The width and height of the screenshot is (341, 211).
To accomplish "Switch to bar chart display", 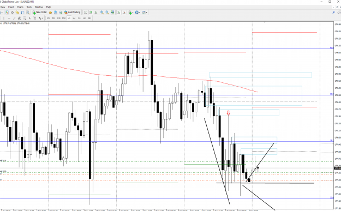I will click(86, 13).
